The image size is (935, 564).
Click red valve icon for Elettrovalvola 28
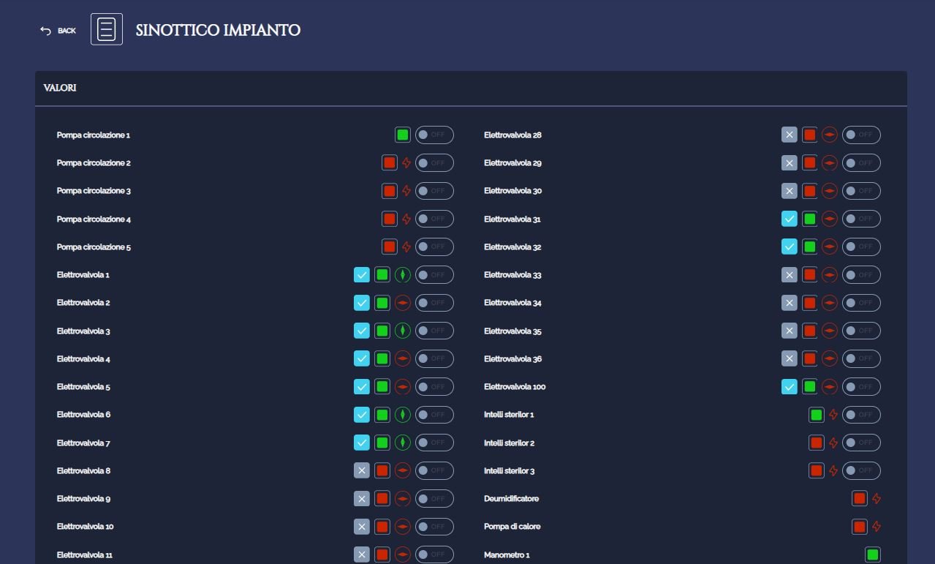[830, 135]
